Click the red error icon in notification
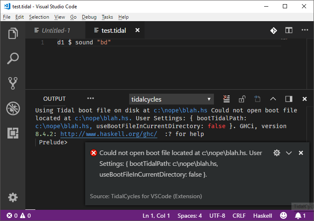This screenshot has width=314, height=221. [93, 153]
